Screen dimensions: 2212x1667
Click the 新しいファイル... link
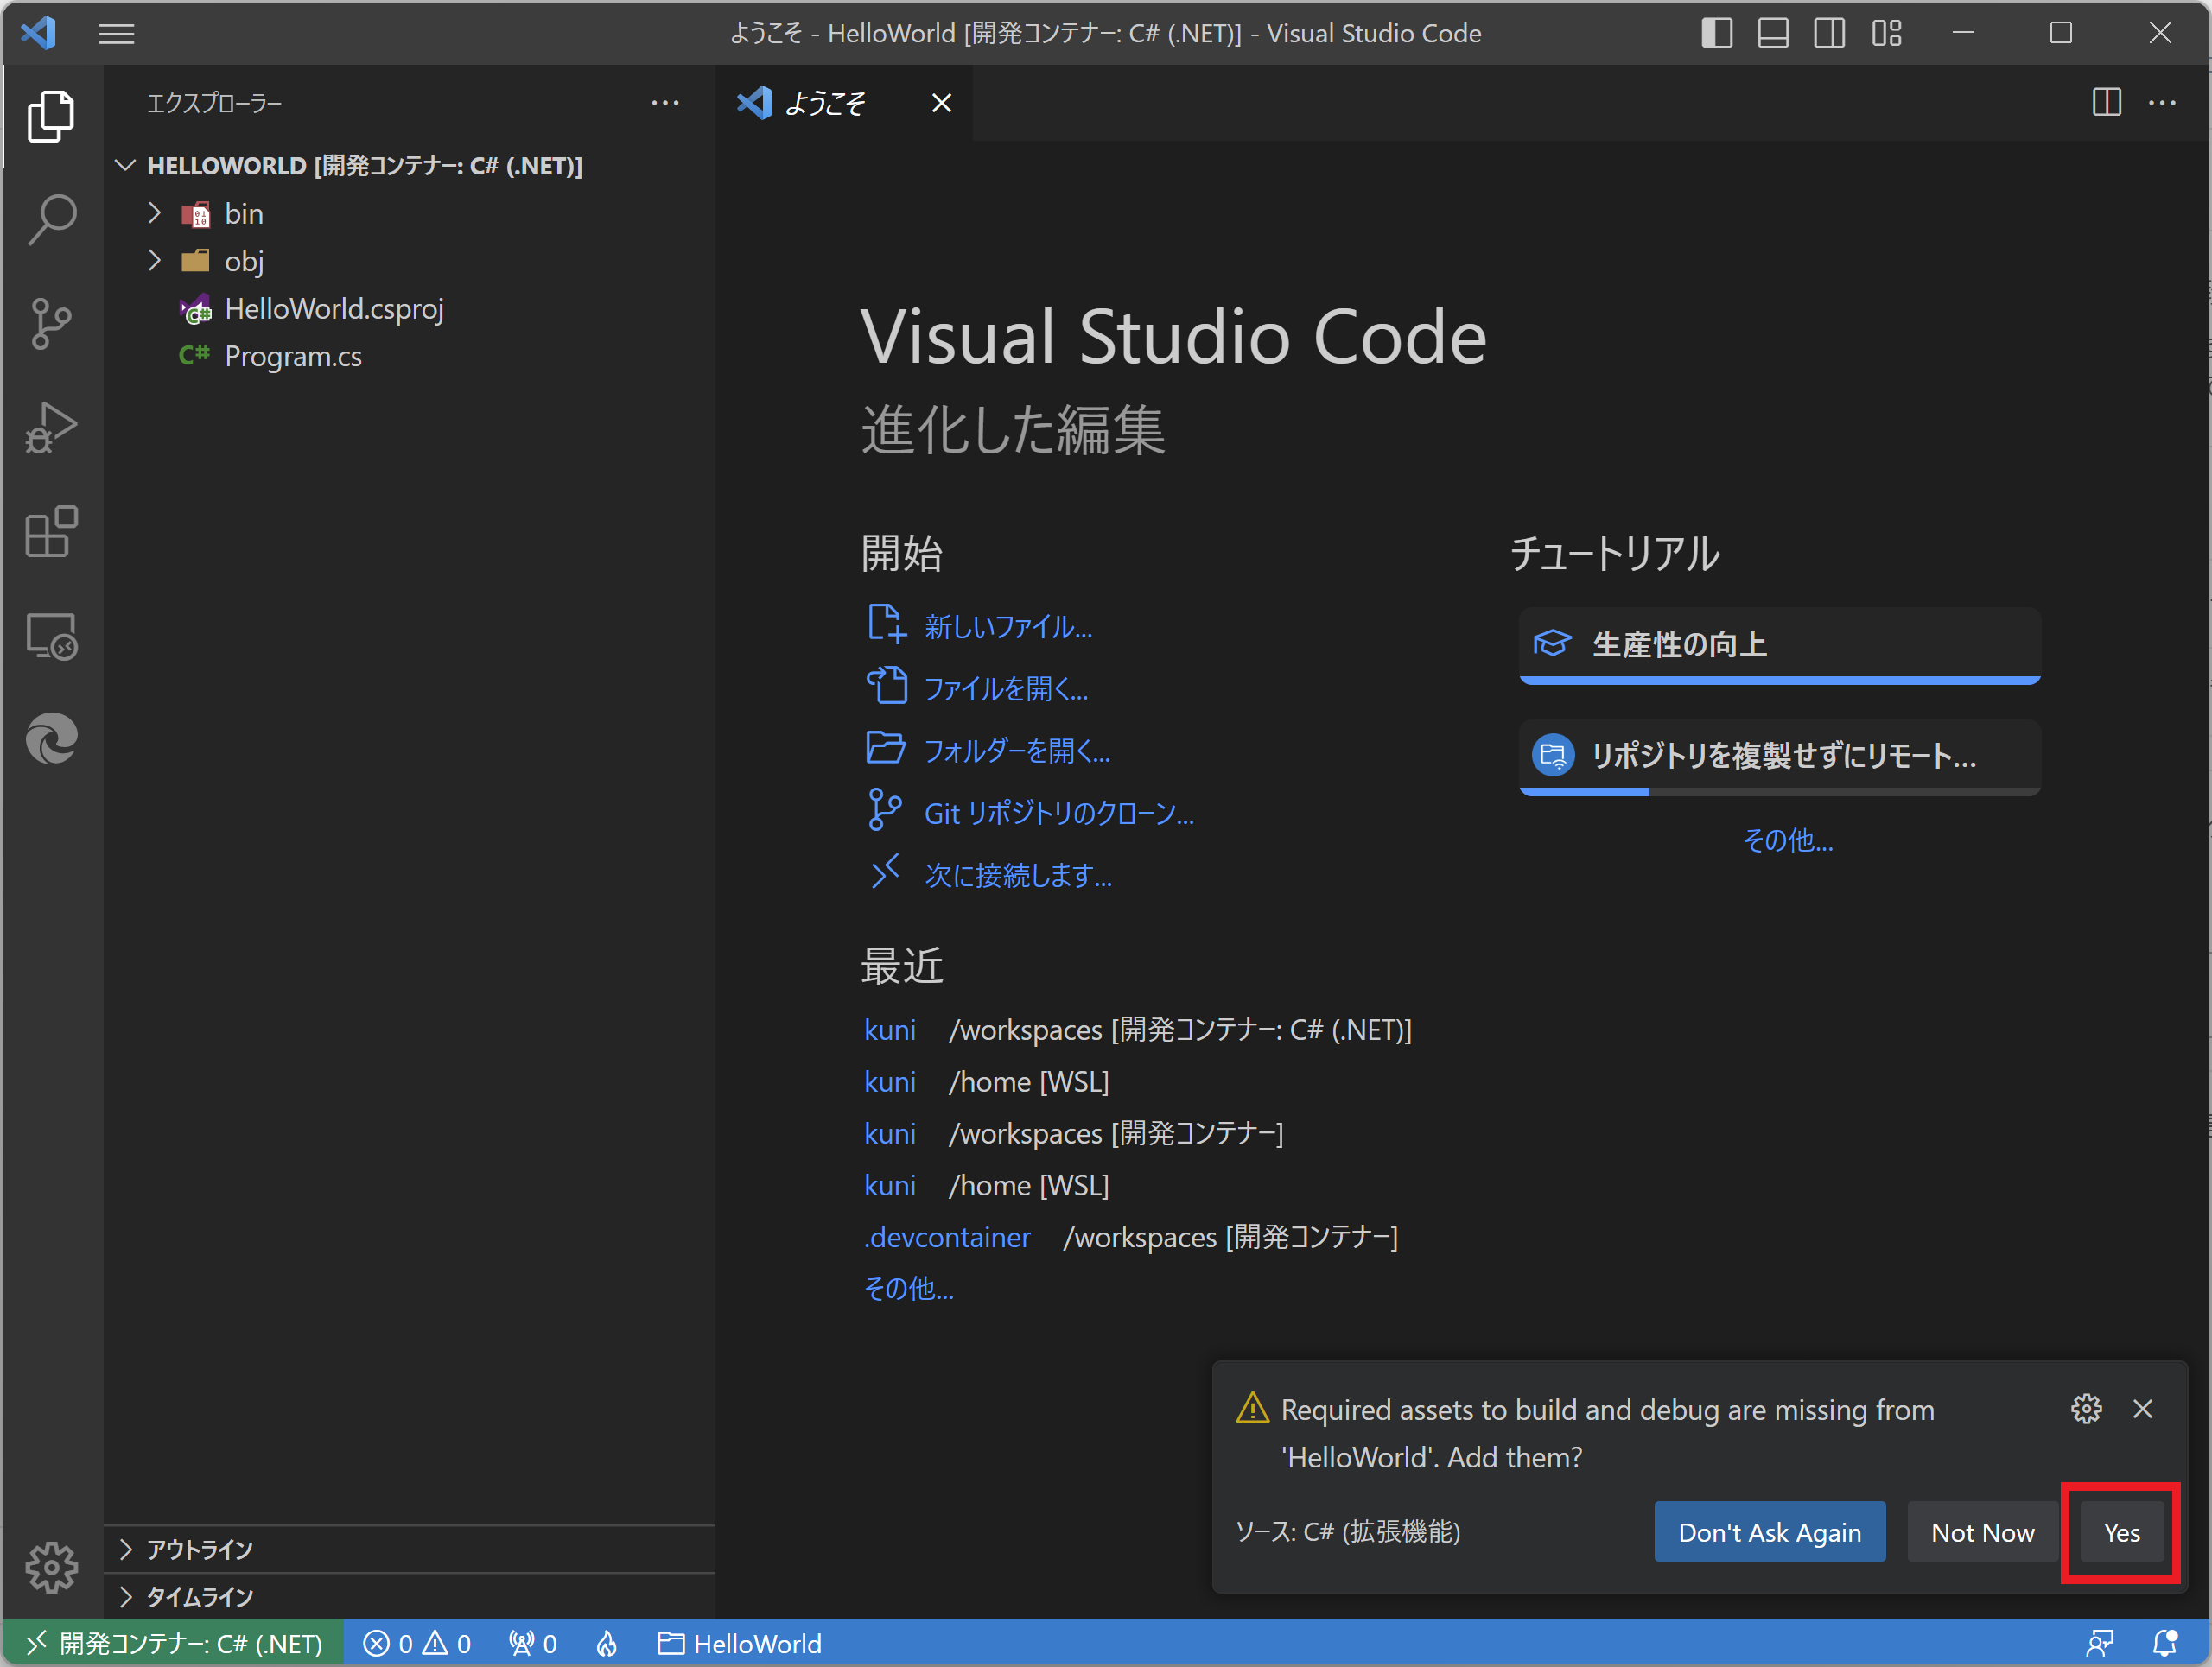1008,626
